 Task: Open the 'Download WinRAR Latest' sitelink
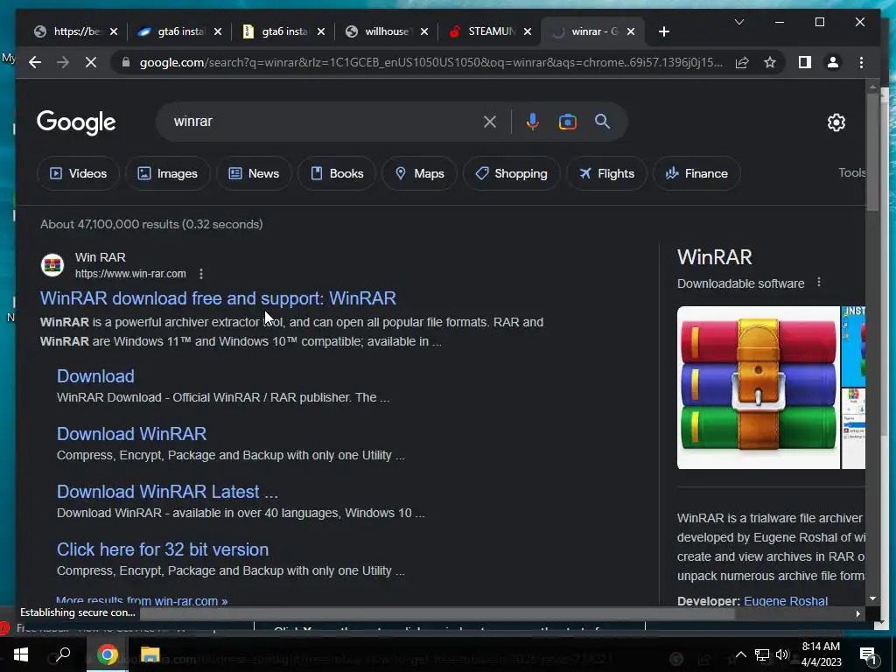coord(167,492)
